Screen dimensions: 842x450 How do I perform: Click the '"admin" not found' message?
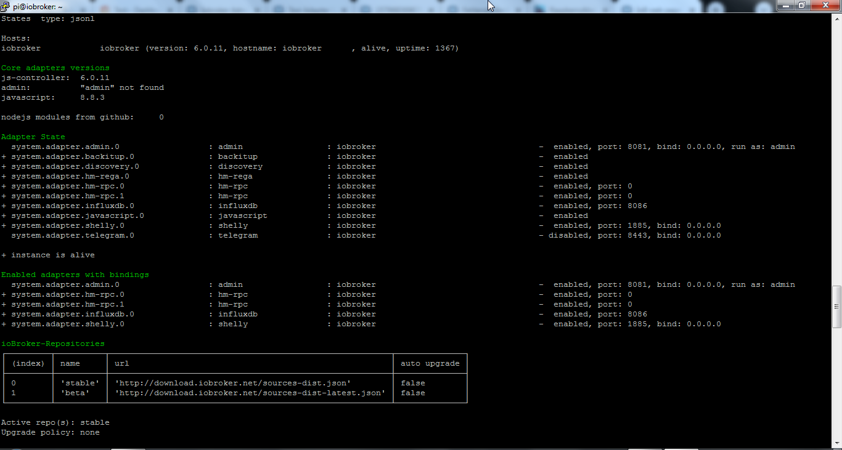pos(122,87)
